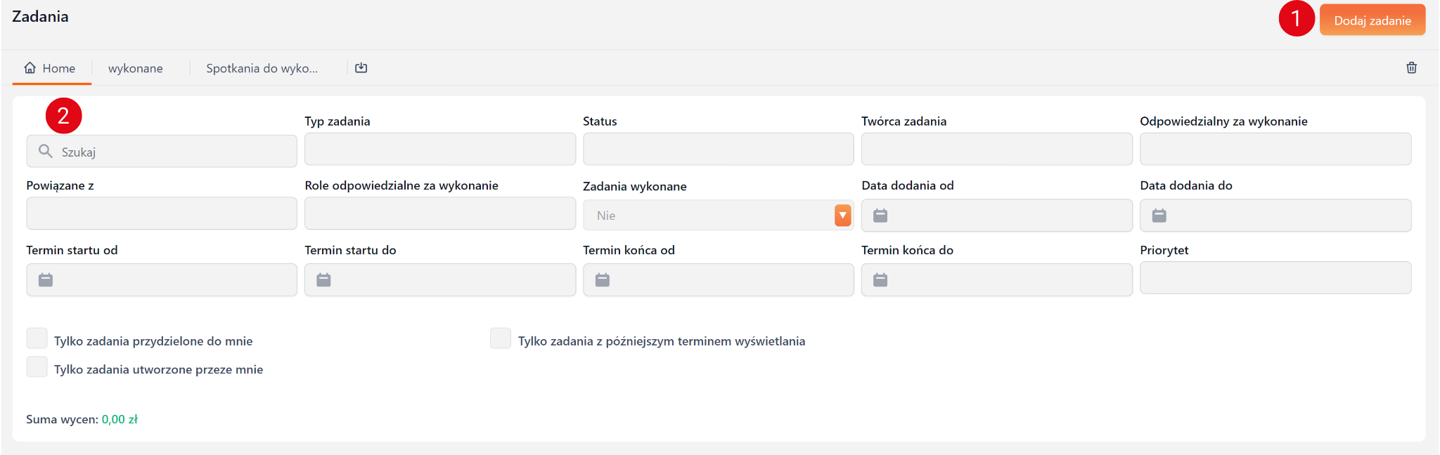
Task: Open calendar for Termin startu do
Action: click(x=323, y=280)
